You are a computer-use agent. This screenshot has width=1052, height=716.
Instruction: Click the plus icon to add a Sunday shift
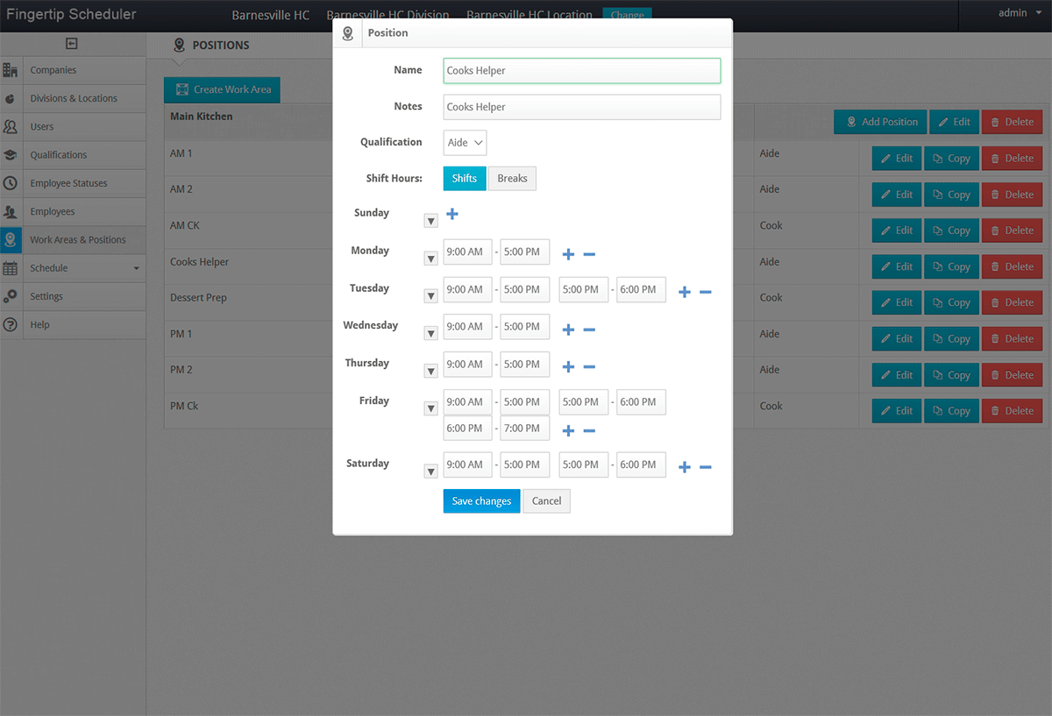click(451, 214)
